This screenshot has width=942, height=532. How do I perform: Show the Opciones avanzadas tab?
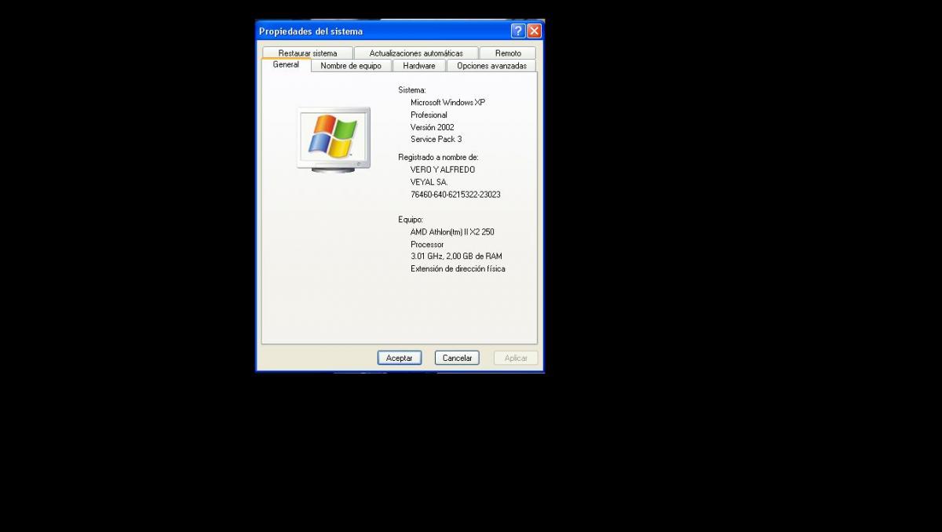coord(491,66)
